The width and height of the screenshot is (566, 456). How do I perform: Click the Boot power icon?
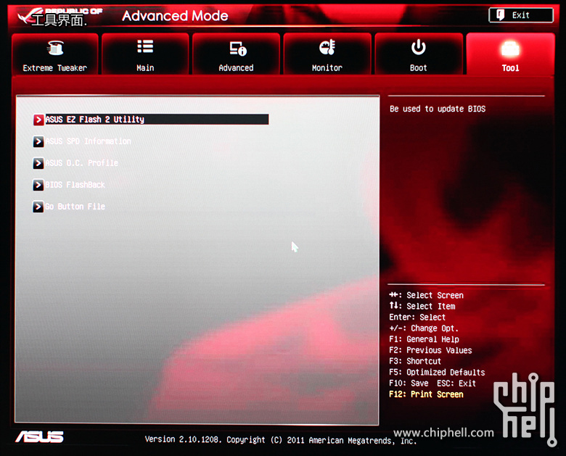[x=419, y=47]
